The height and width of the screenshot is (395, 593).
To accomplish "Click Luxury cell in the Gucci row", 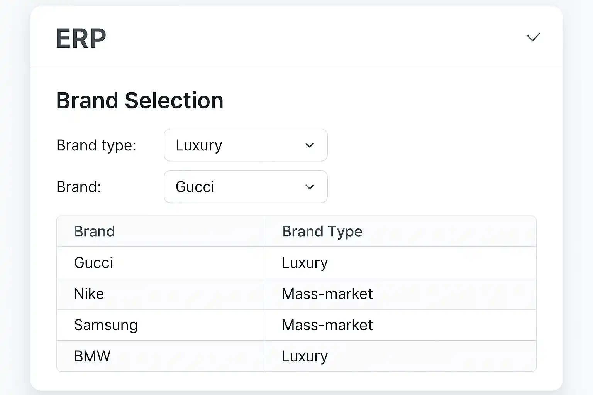I will pos(305,263).
